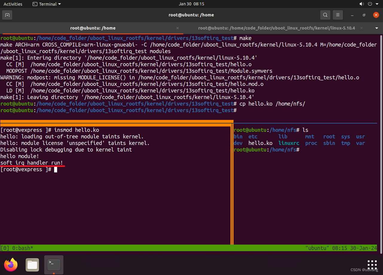This screenshot has height=275, width=383.
Task: Expand the system menu arrow in top bar
Action: (x=377, y=4)
